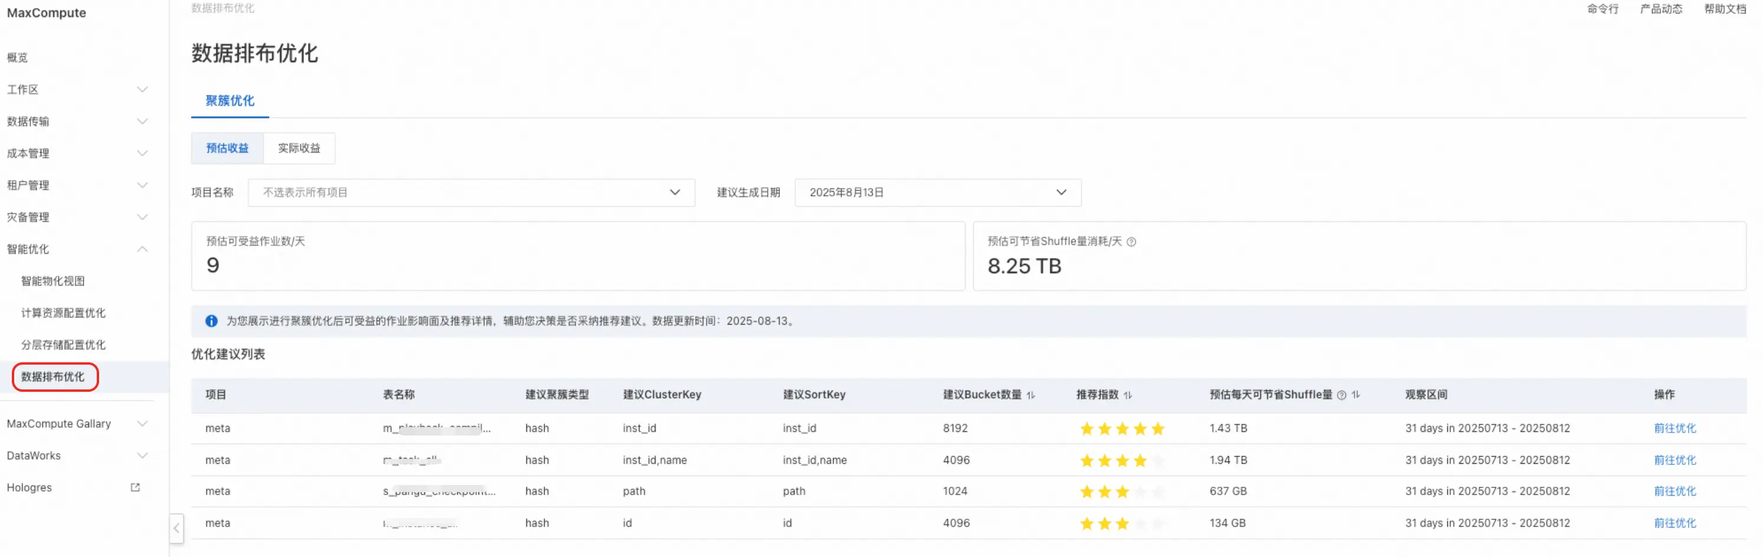
Task: Open the 项目名称 dropdown
Action: tap(471, 192)
